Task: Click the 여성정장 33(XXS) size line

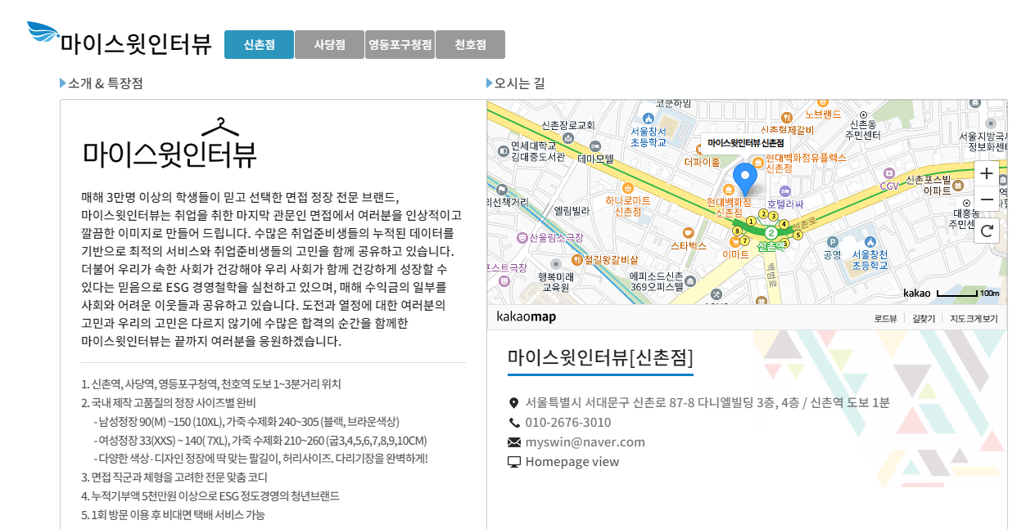Action: (260, 440)
